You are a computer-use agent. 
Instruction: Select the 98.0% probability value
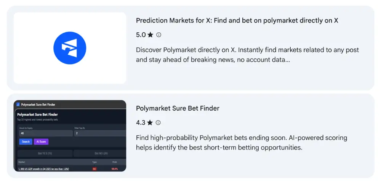115,168
